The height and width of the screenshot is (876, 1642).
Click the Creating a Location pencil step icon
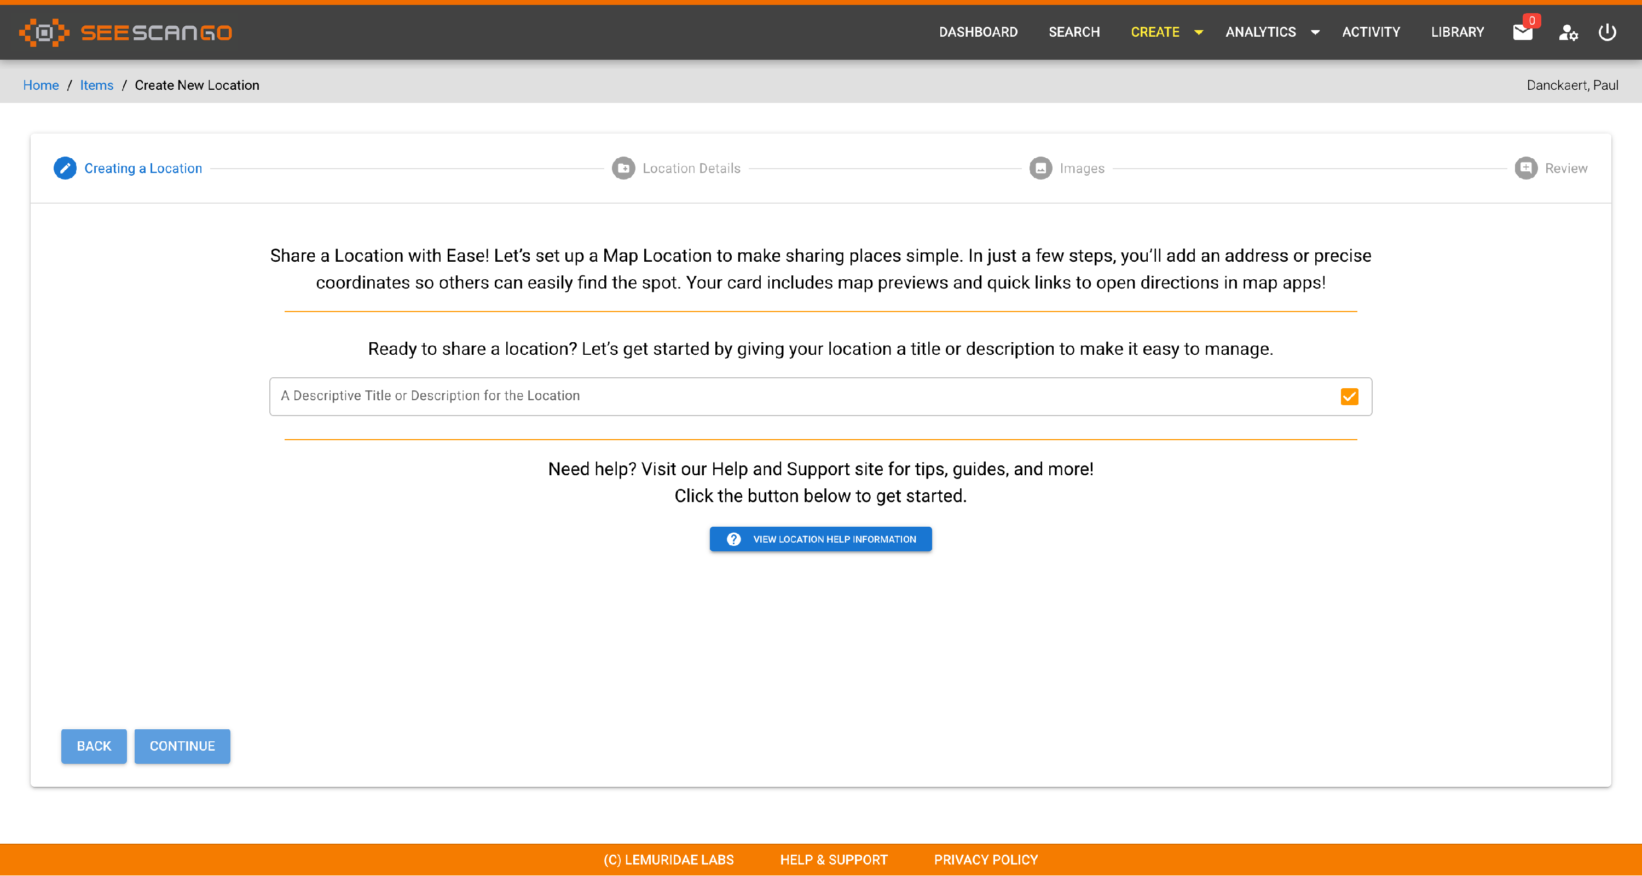(65, 168)
